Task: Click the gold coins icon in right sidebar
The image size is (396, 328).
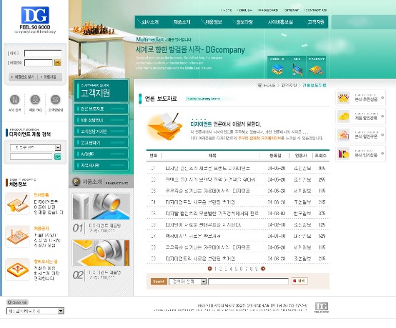Action: click(x=344, y=116)
